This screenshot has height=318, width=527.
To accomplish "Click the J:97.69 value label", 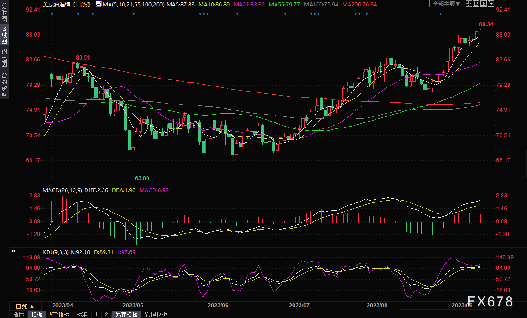I will click(x=126, y=252).
